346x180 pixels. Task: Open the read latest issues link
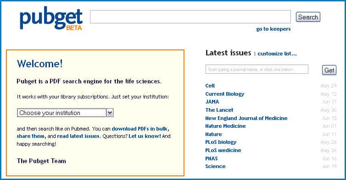(78, 136)
